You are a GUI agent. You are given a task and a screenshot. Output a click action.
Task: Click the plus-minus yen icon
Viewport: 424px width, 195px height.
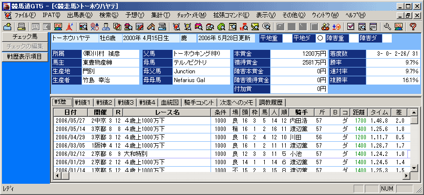pyautogui.click(x=337, y=26)
